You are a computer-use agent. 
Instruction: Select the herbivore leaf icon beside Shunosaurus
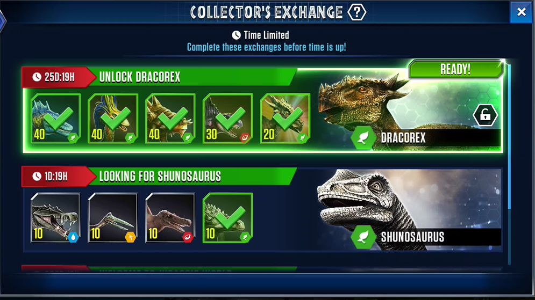(x=363, y=237)
